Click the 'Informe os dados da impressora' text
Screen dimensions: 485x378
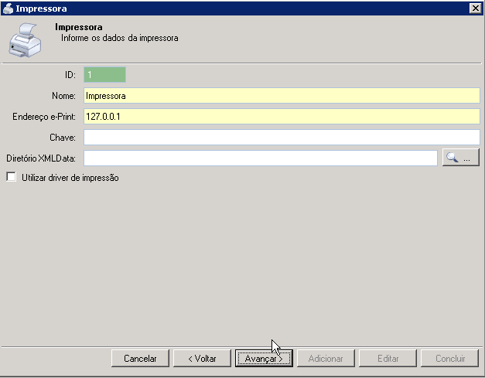coord(119,38)
